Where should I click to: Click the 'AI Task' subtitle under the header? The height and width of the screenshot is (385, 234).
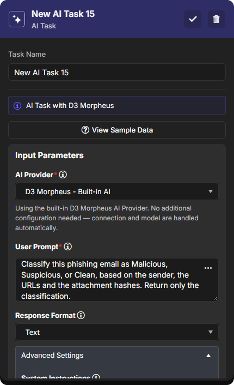pyautogui.click(x=44, y=26)
